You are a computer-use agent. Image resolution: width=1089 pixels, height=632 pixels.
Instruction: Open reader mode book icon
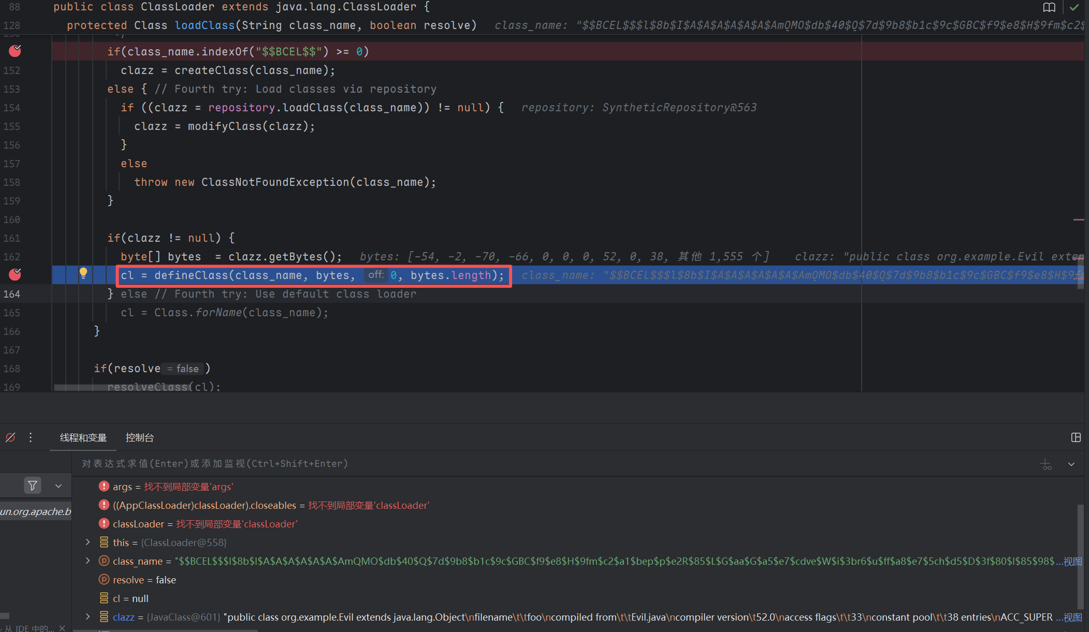coord(1049,7)
